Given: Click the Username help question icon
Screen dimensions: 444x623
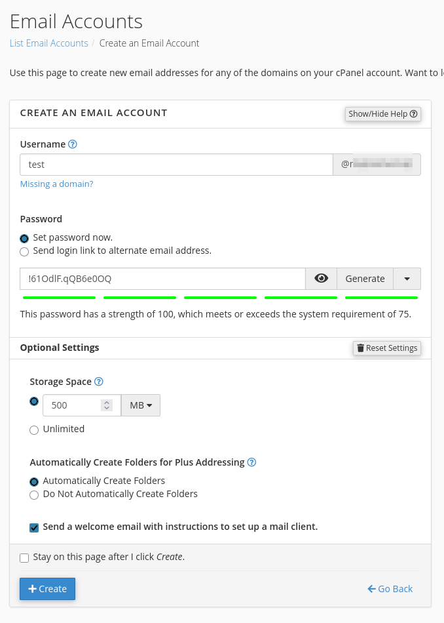Looking at the screenshot, I should click(x=73, y=144).
